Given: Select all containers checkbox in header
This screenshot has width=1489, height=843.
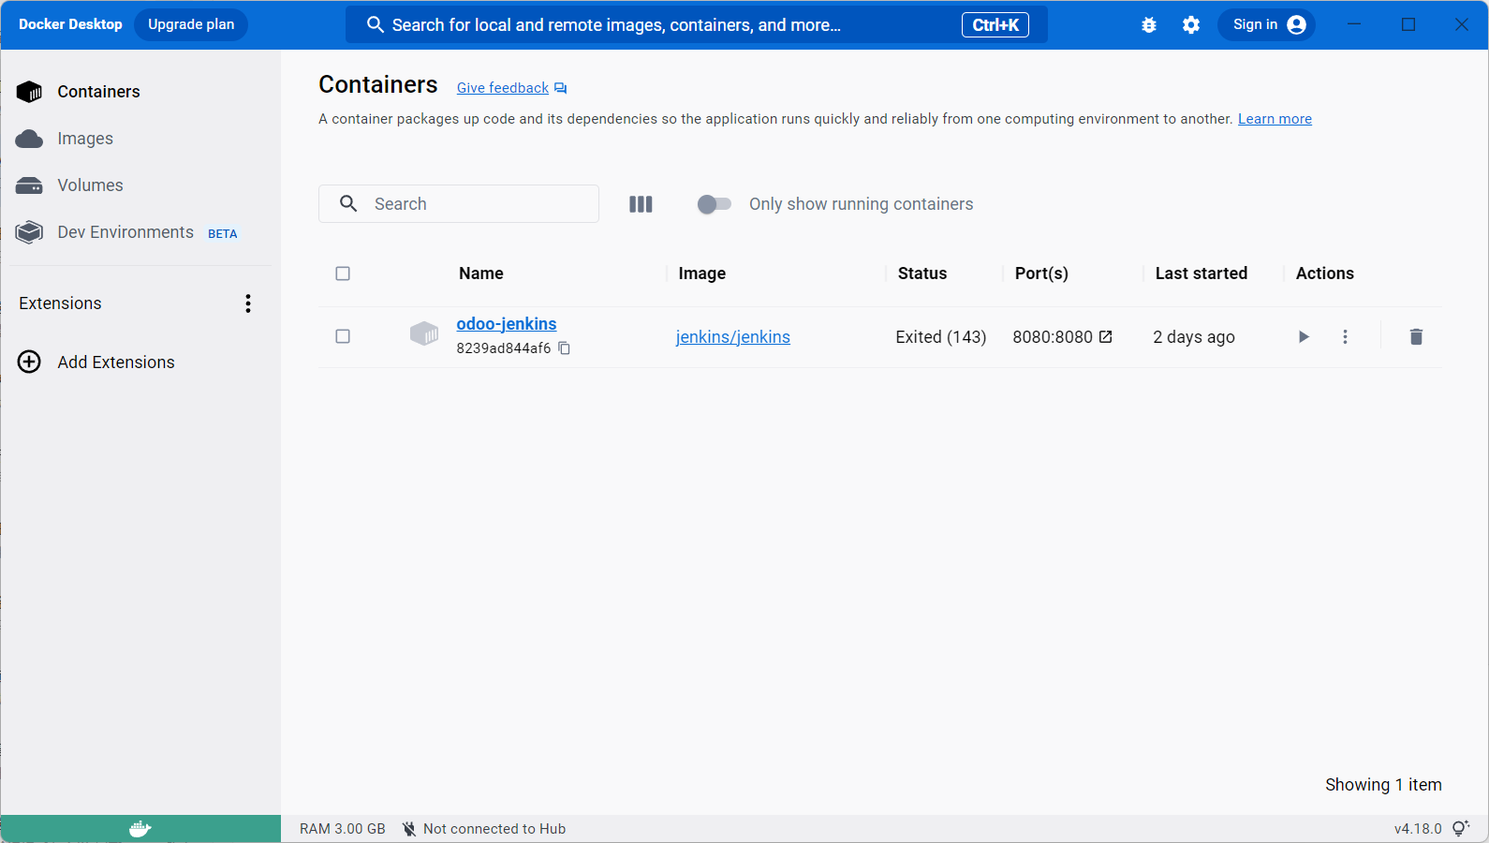Looking at the screenshot, I should click(x=343, y=274).
